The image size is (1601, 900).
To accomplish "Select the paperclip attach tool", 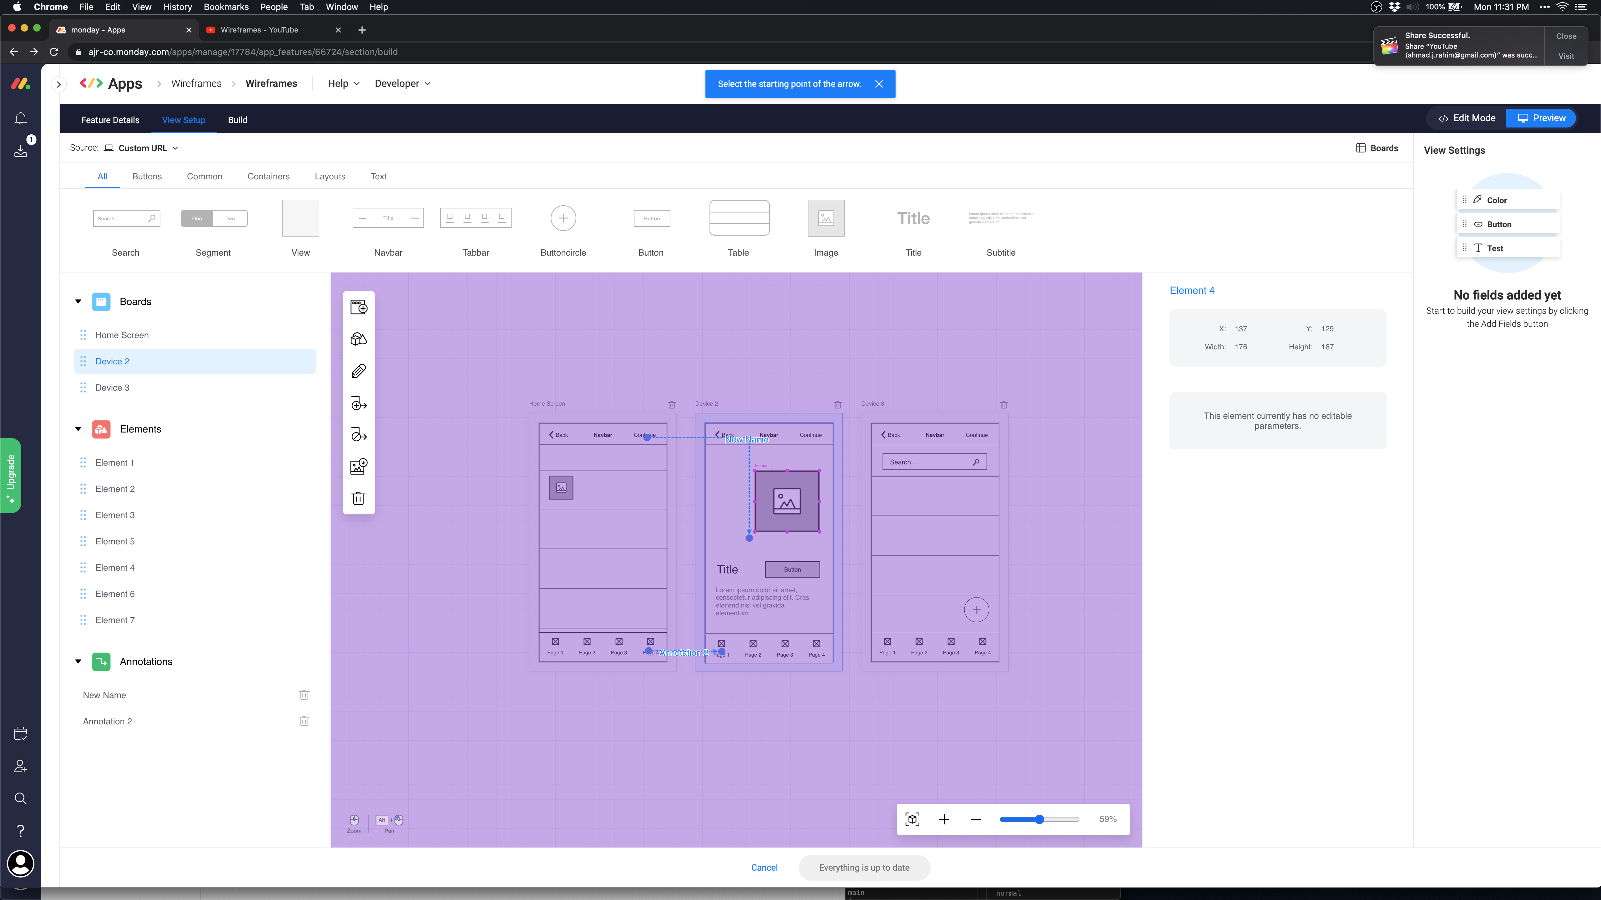I will coord(359,371).
